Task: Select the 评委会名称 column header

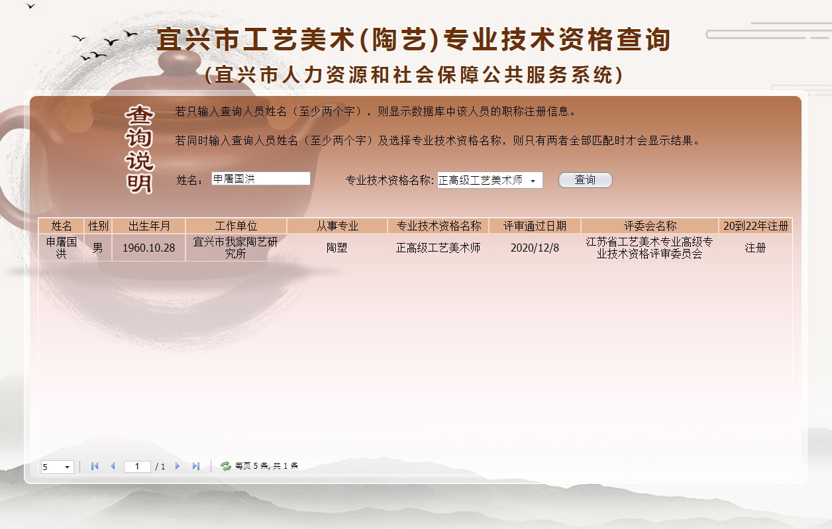Action: (x=650, y=226)
